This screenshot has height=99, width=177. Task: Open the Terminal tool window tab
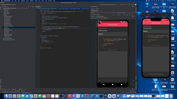23,91
